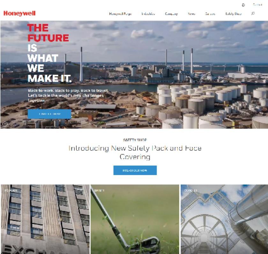This screenshot has height=254, width=268.
Task: Click the hero tagline about new challenges
Action: tap(68, 95)
